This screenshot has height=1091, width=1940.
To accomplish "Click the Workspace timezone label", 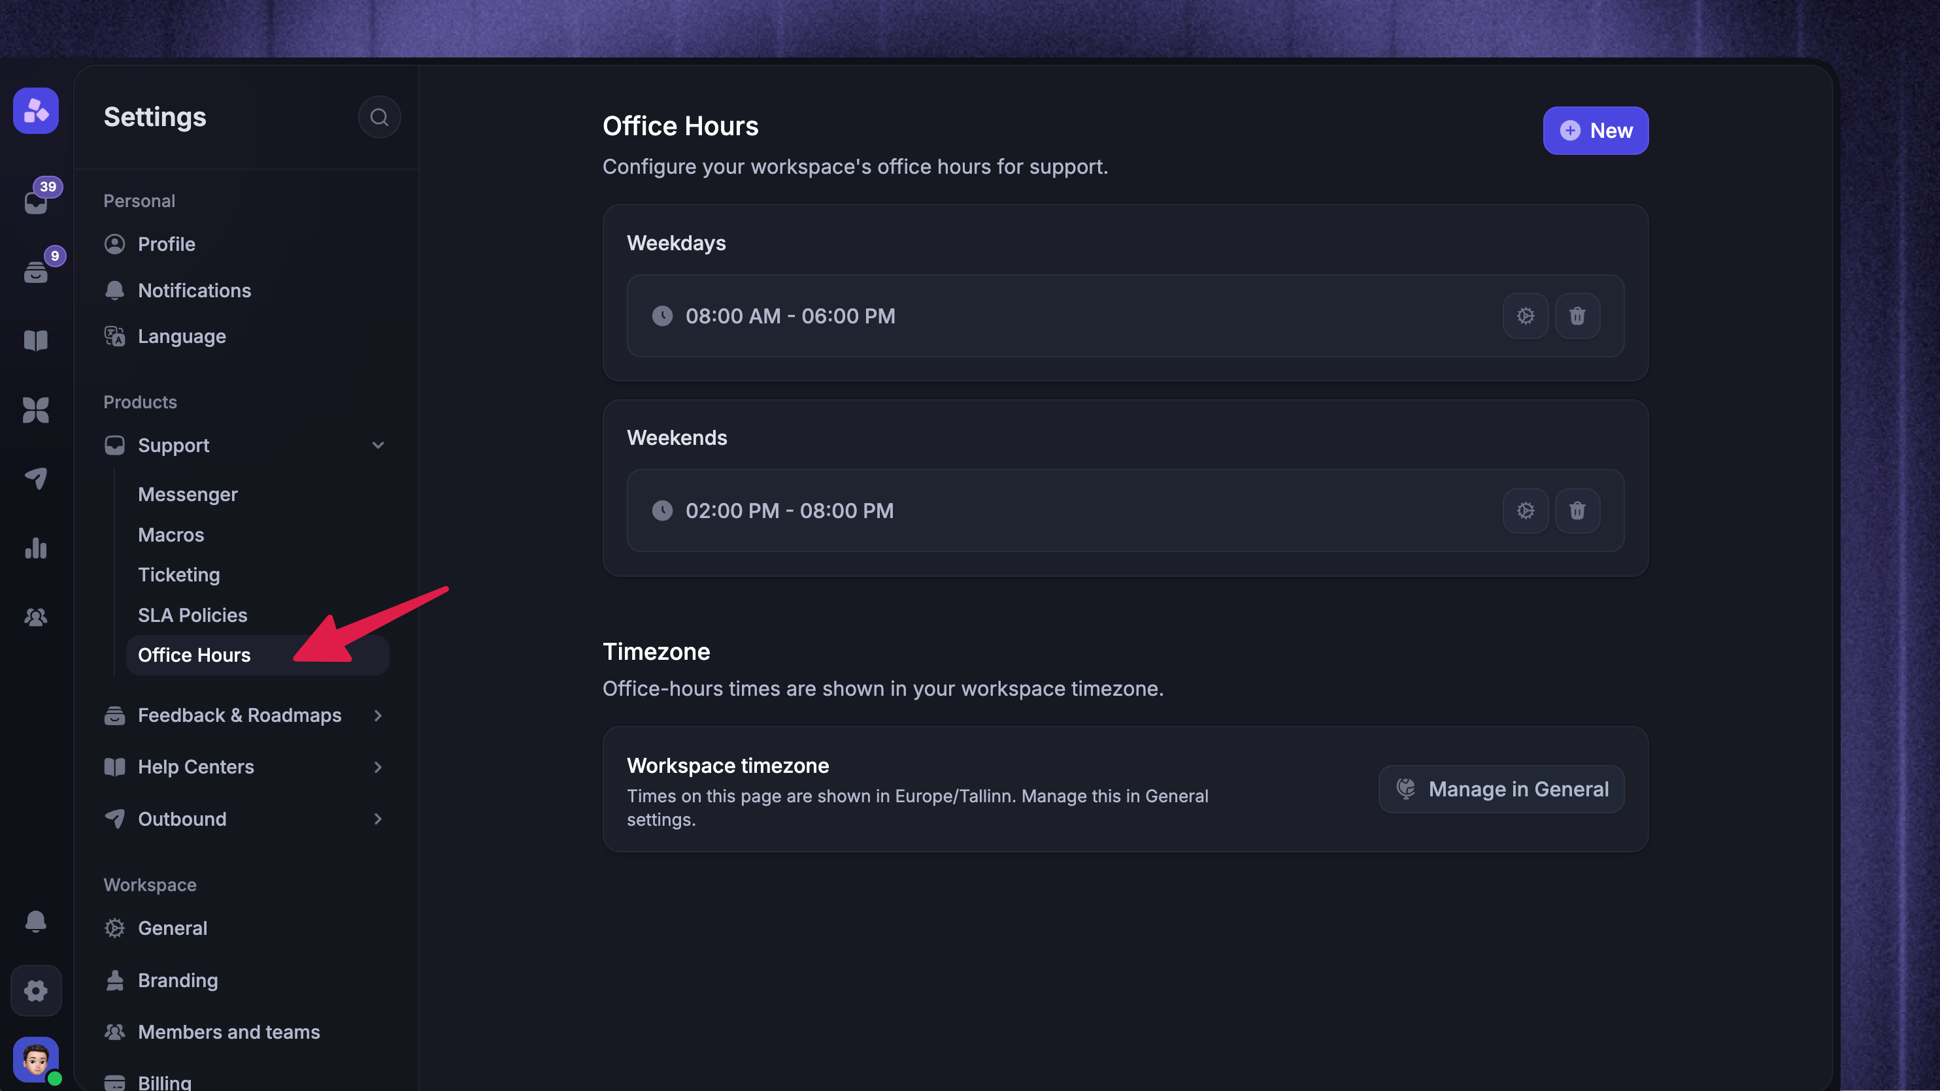I will pos(727,765).
